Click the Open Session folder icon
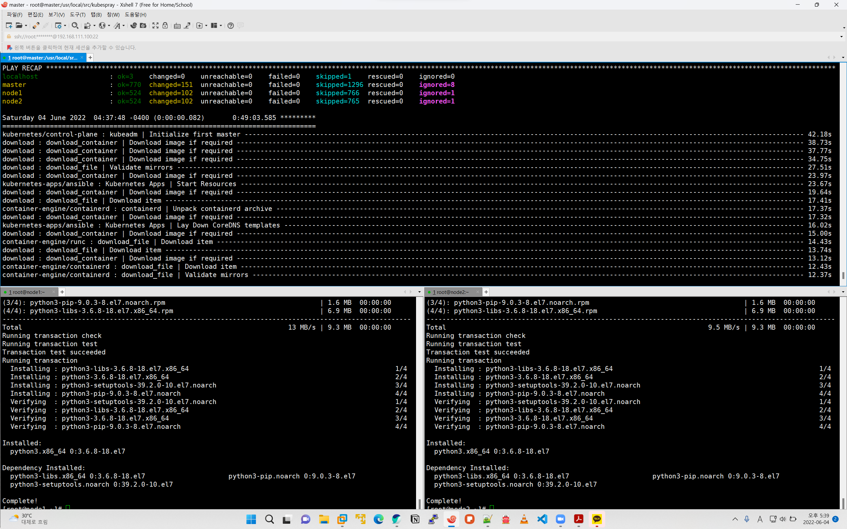The image size is (847, 529). [x=19, y=25]
